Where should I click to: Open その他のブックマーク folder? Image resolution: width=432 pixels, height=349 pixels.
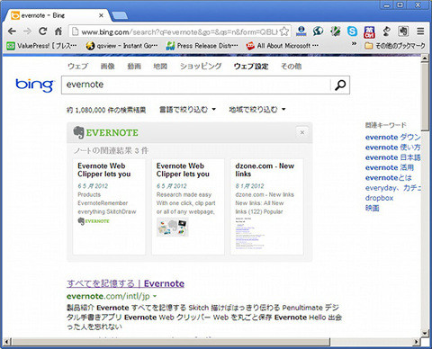point(395,46)
